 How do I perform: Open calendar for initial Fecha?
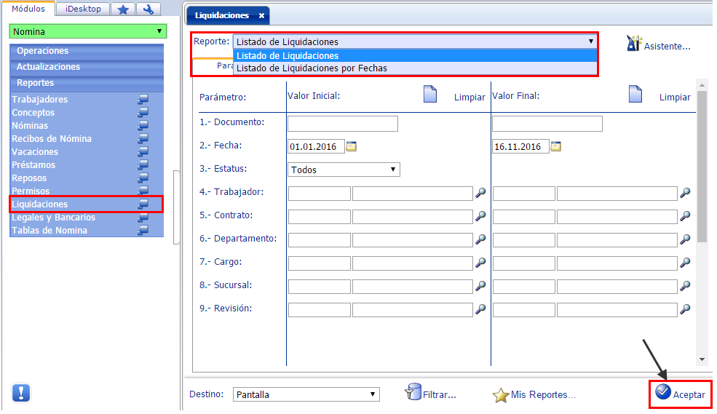click(x=351, y=147)
